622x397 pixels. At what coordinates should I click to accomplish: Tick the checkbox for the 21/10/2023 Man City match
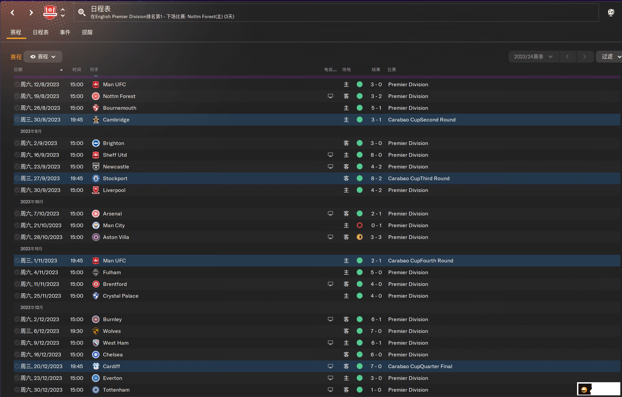[x=17, y=226]
